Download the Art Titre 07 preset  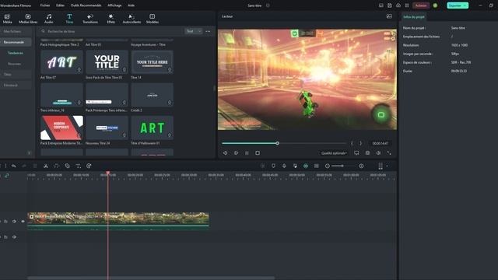(79, 70)
